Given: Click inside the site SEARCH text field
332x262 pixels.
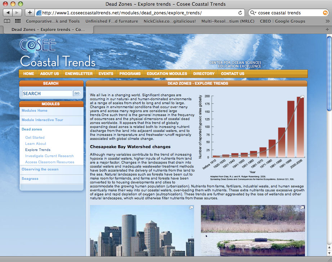Looking at the screenshot, I should [47, 93].
